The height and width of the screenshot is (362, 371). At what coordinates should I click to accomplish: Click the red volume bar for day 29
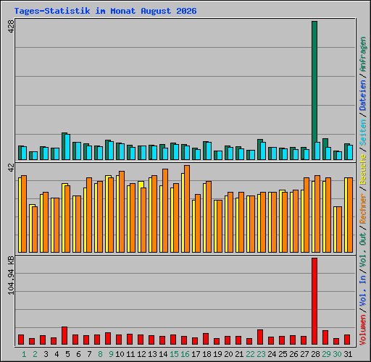325,337
